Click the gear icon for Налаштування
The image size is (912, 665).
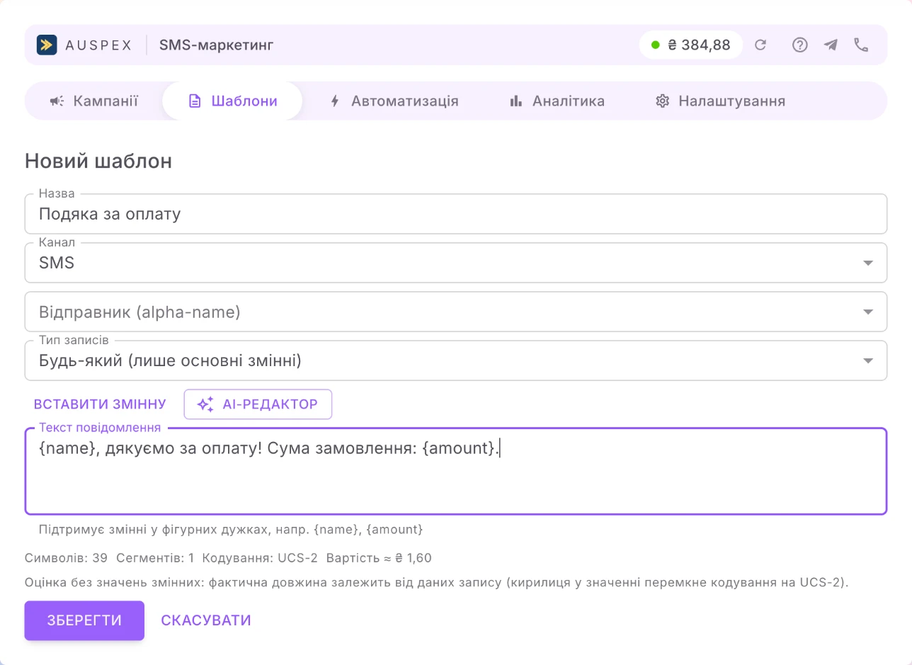click(663, 101)
